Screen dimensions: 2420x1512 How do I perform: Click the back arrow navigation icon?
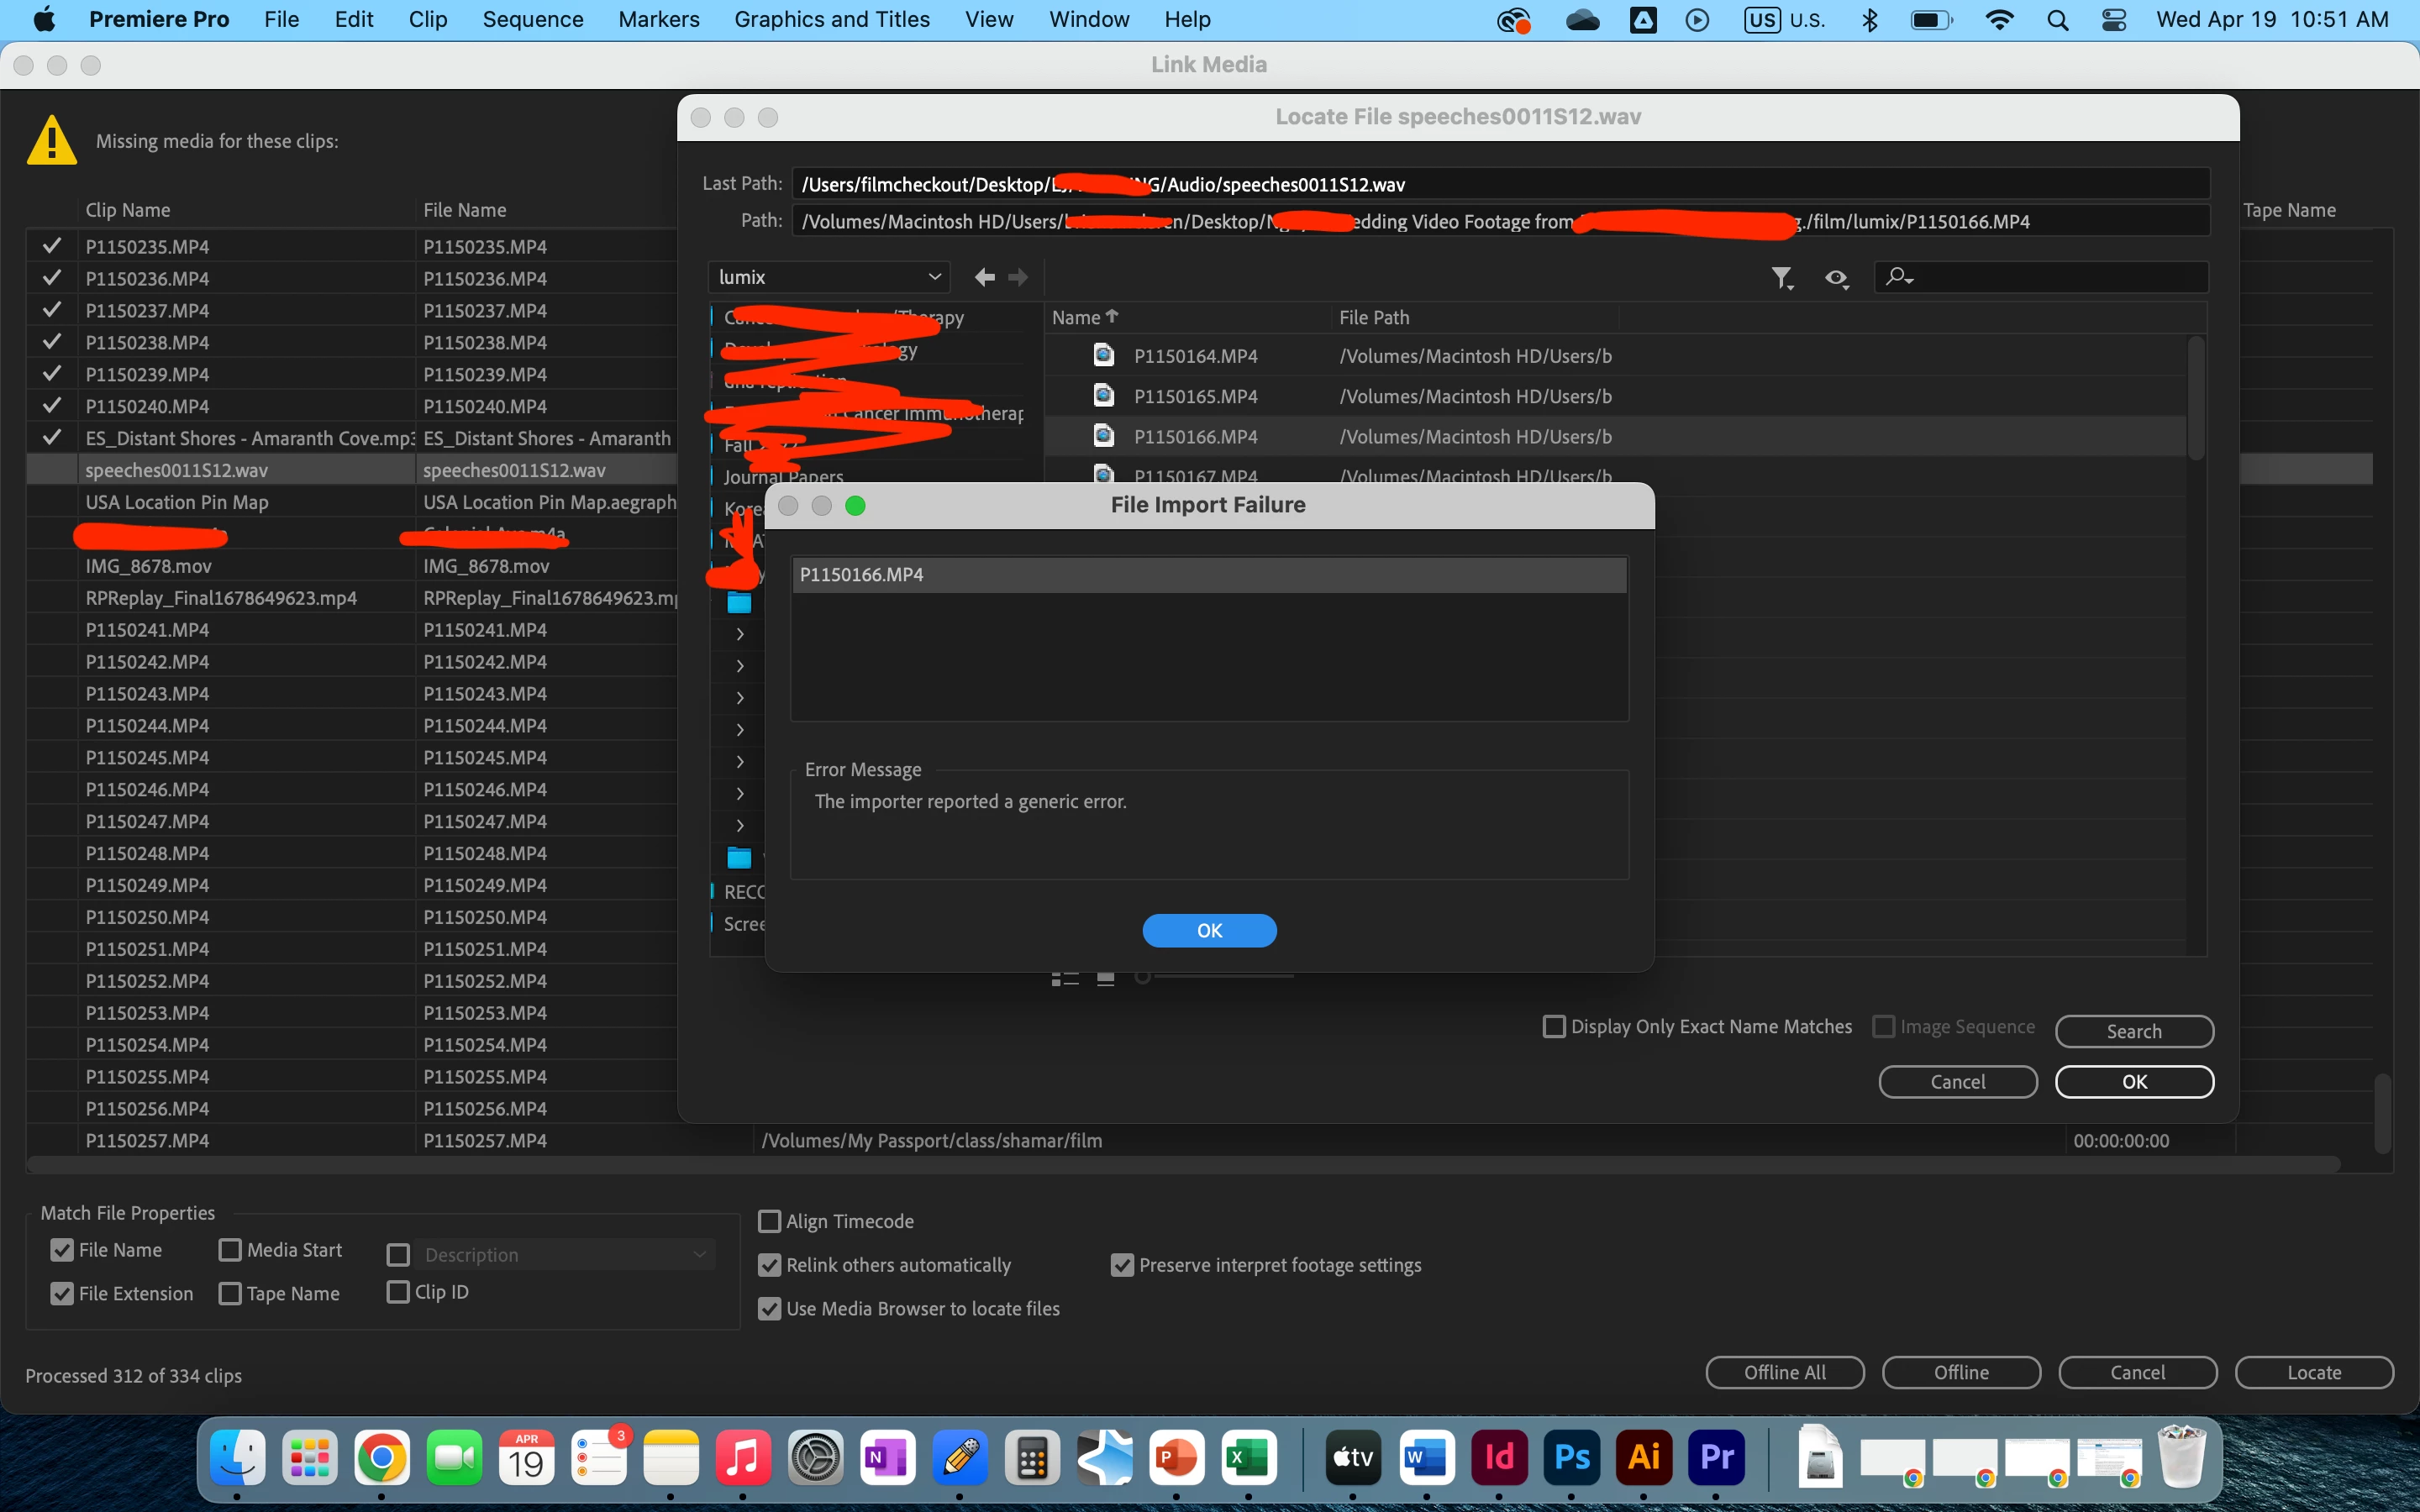pyautogui.click(x=984, y=277)
